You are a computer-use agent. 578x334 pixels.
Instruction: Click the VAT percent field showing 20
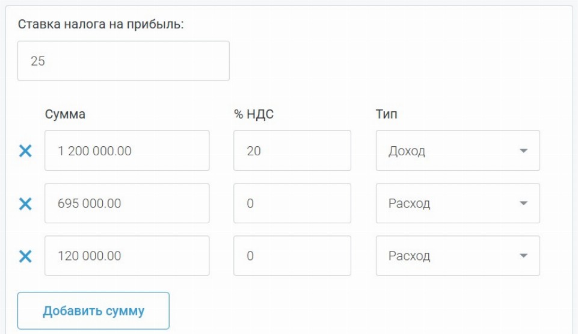[x=292, y=151]
